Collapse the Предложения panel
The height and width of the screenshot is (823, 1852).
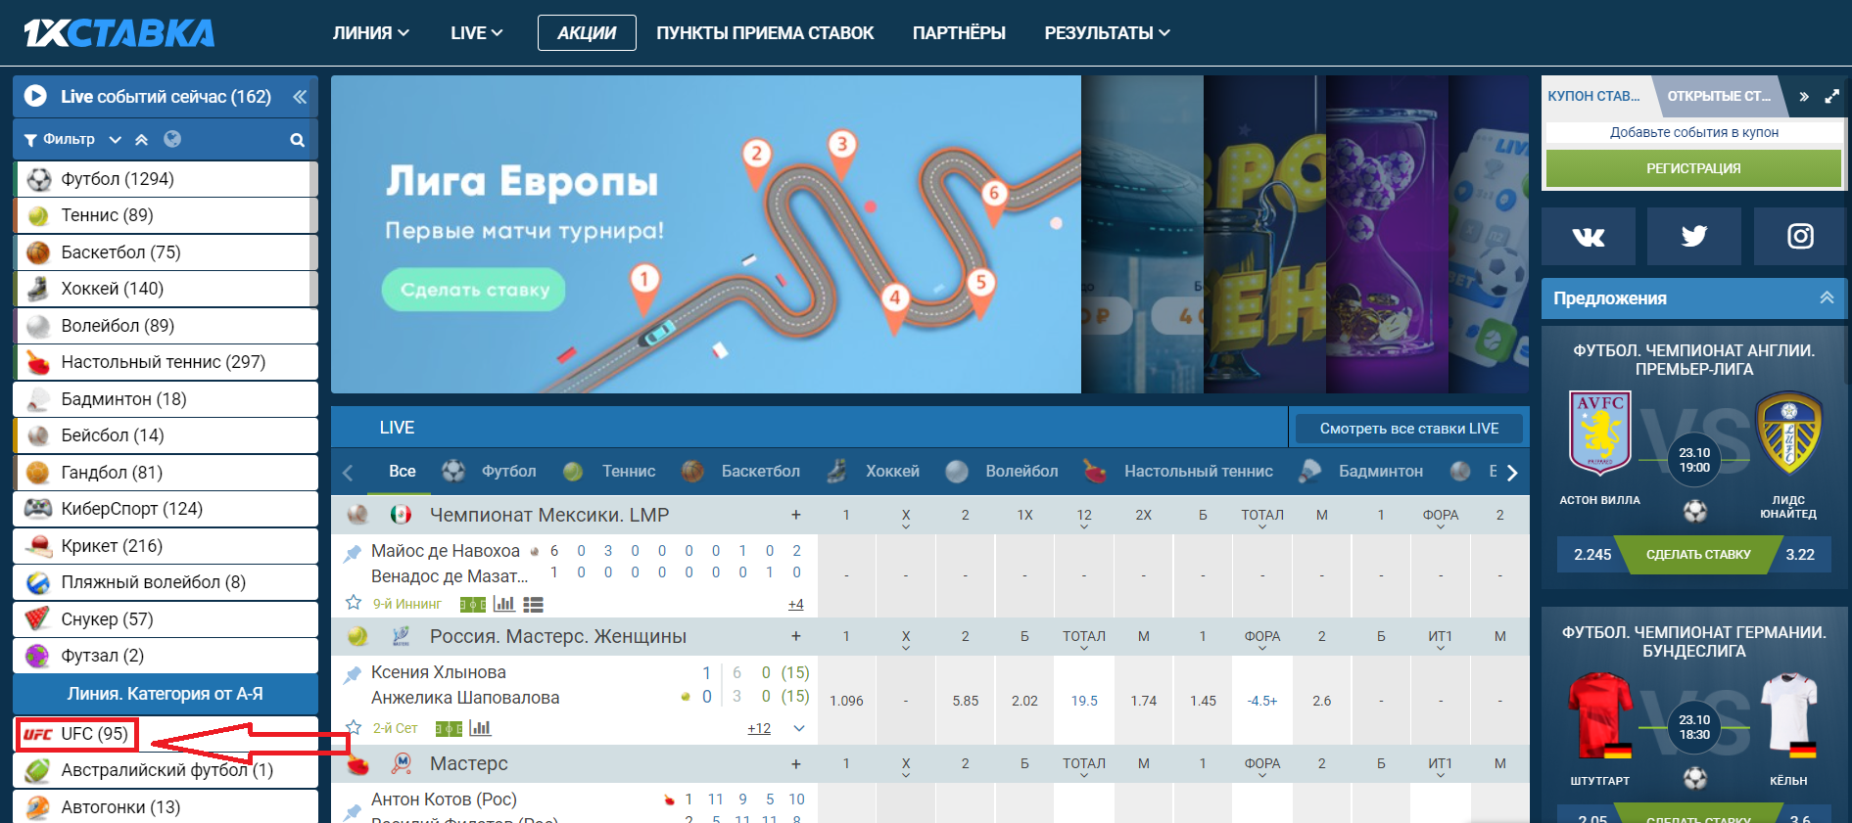[1827, 297]
